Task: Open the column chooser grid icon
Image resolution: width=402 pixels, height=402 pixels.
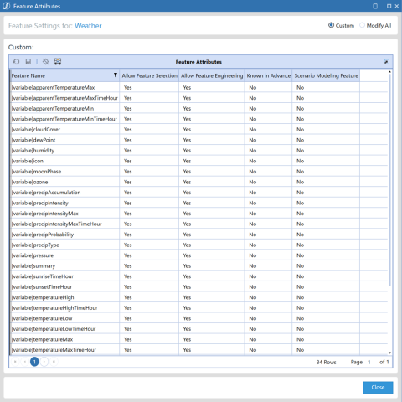Action: [58, 62]
